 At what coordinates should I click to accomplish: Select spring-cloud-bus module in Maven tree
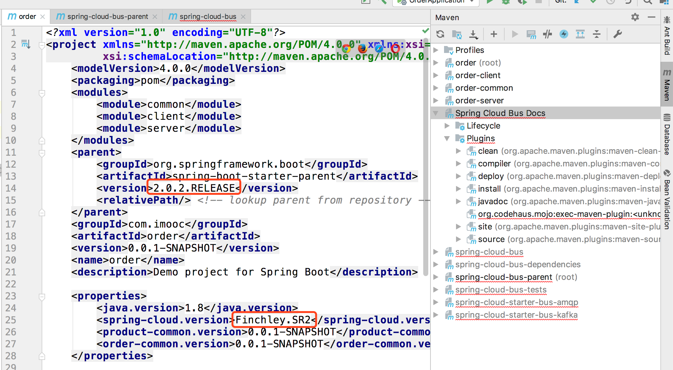point(489,252)
